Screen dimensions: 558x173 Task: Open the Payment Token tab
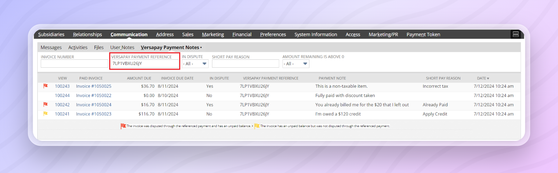coord(423,35)
